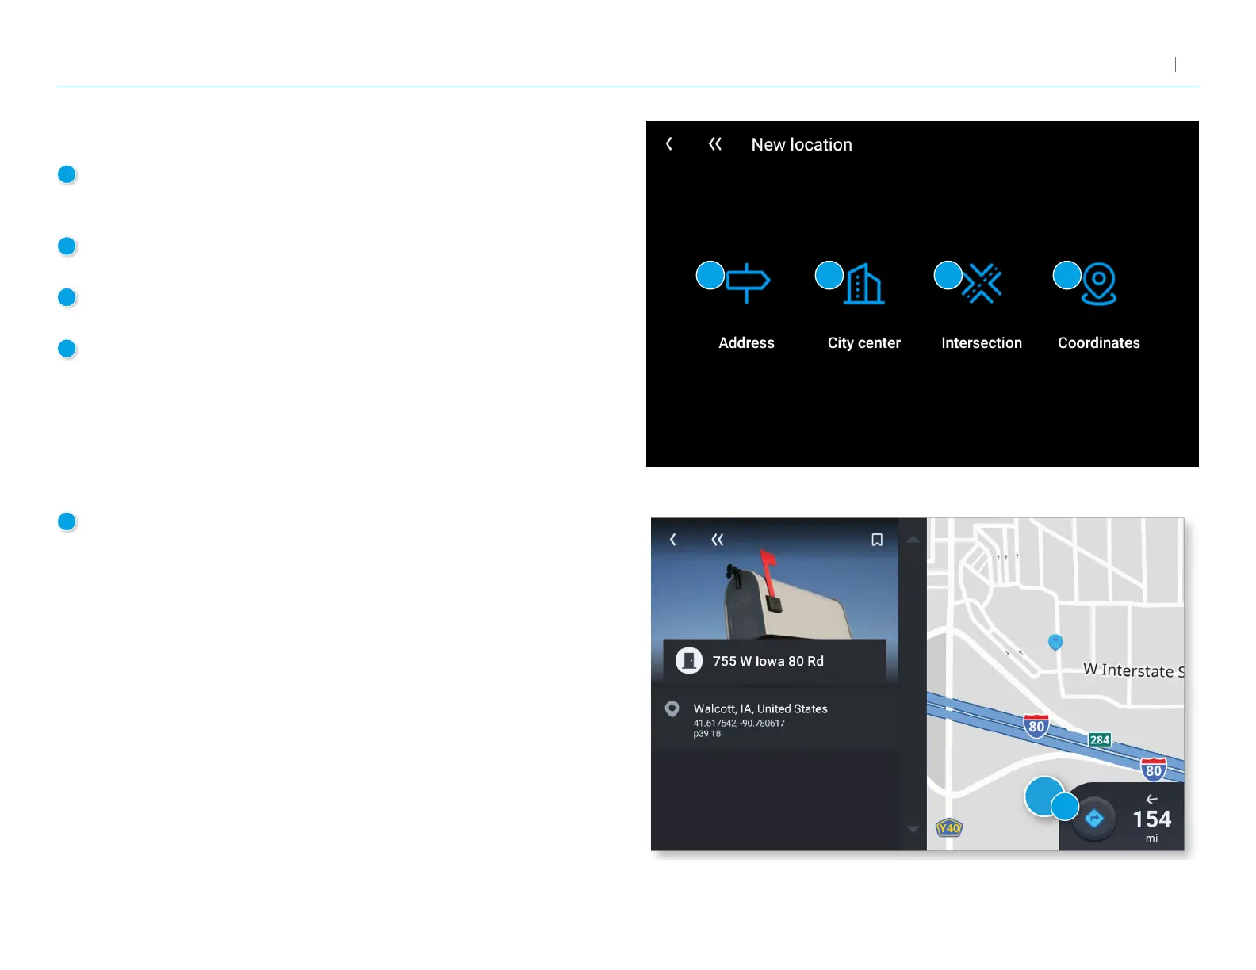This screenshot has width=1256, height=970.
Task: Click the "W Interstate S" street label on map
Action: click(x=1134, y=670)
